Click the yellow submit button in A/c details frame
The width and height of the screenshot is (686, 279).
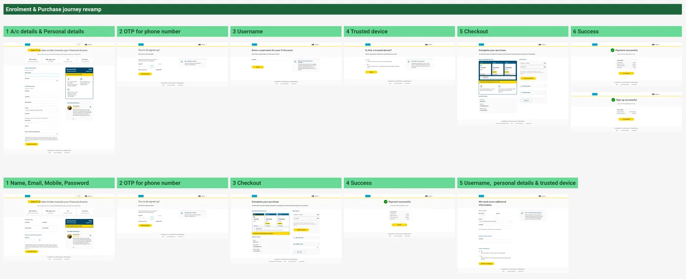pyautogui.click(x=31, y=144)
